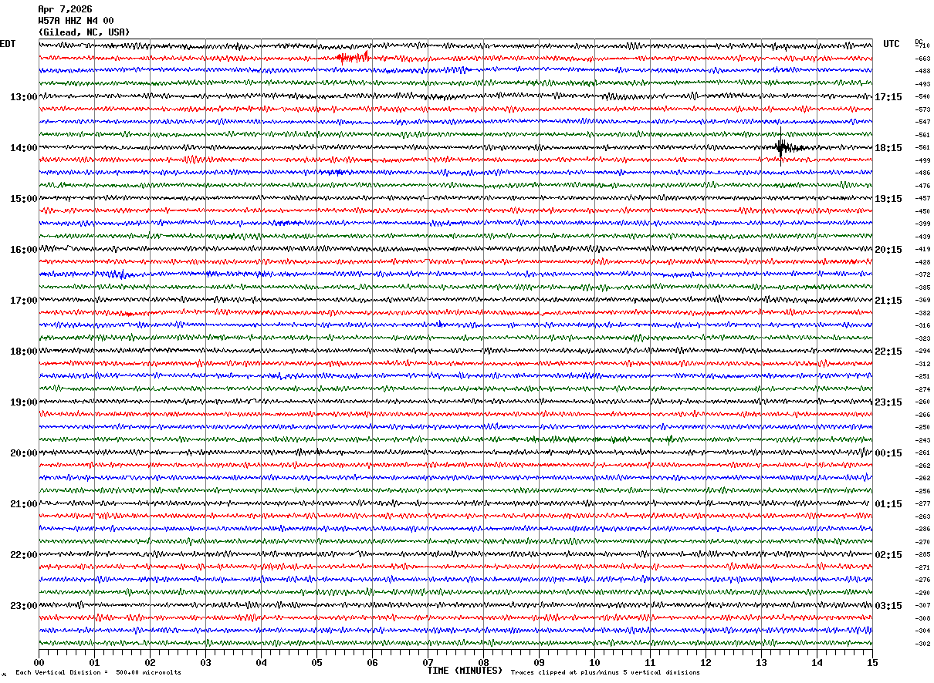Image resolution: width=934 pixels, height=683 pixels.
Task: Click the '17:15' UTC time label
Action: [x=888, y=97]
